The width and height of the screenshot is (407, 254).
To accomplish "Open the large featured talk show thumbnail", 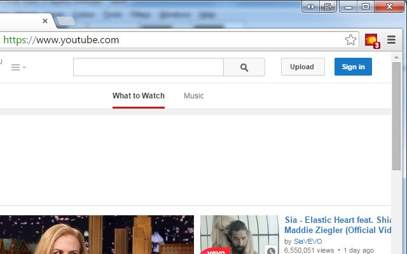I will (97, 234).
